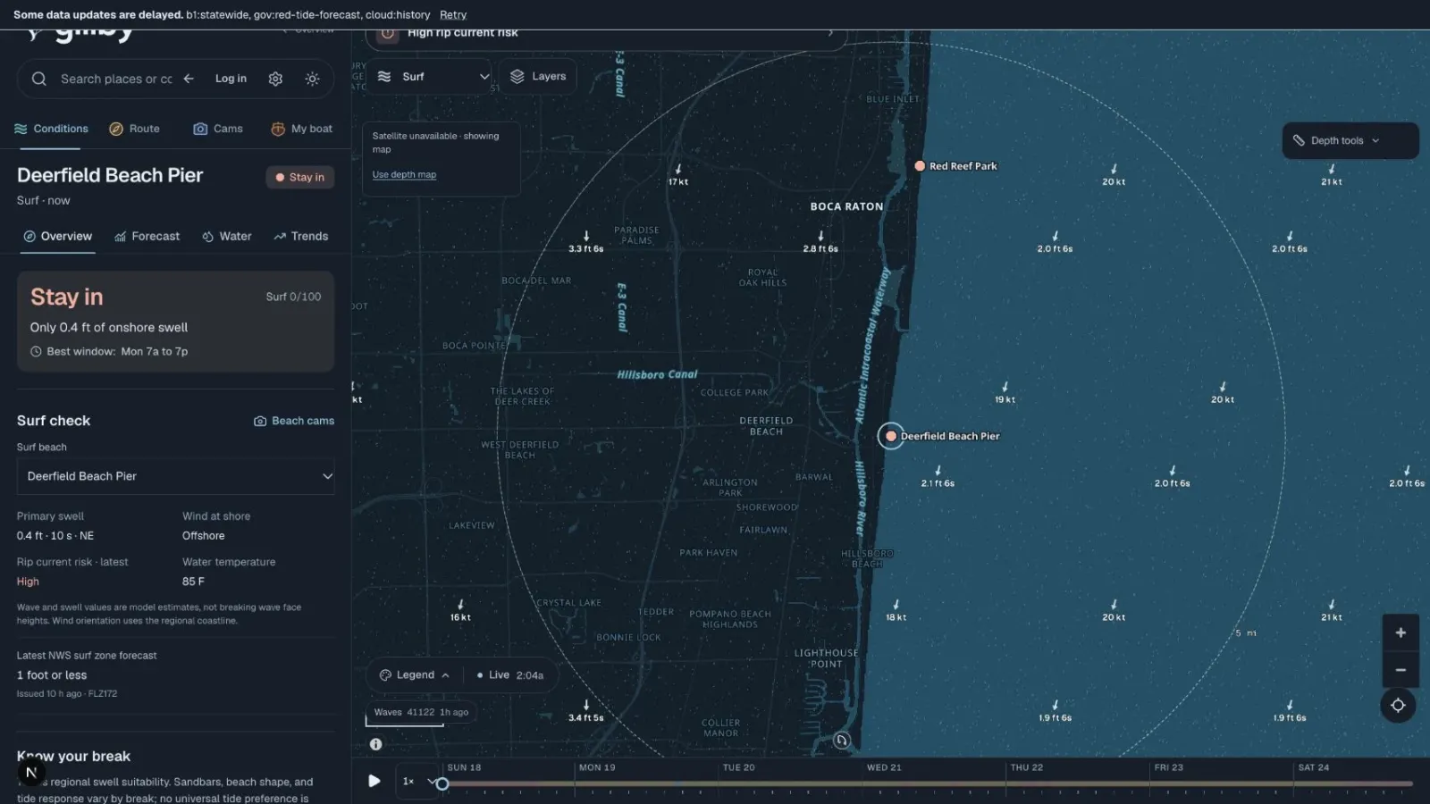This screenshot has height=804, width=1430.
Task: Open settings gear in search bar
Action: pyautogui.click(x=275, y=79)
